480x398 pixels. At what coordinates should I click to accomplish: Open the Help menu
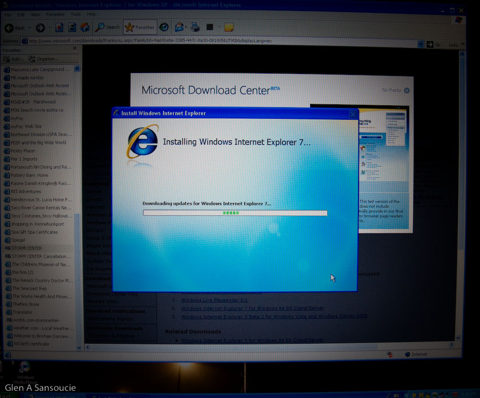(91, 14)
